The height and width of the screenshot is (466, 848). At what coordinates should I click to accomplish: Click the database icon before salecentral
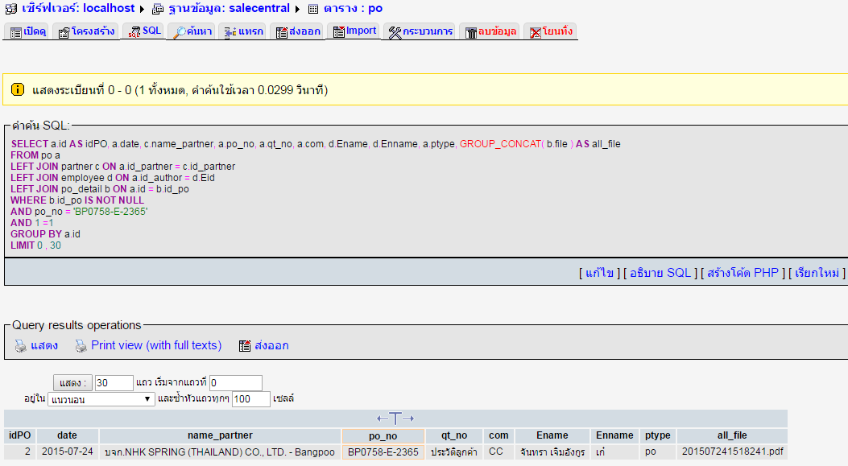coord(158,9)
